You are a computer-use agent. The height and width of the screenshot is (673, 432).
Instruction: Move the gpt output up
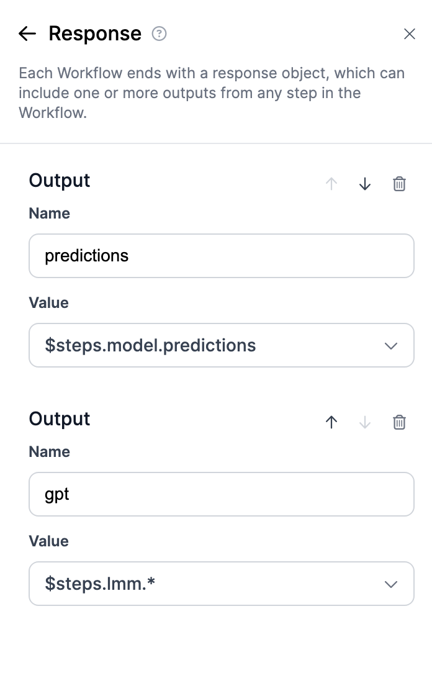[x=331, y=422]
